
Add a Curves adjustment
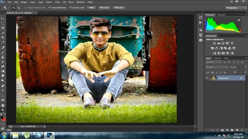[x=223, y=43]
